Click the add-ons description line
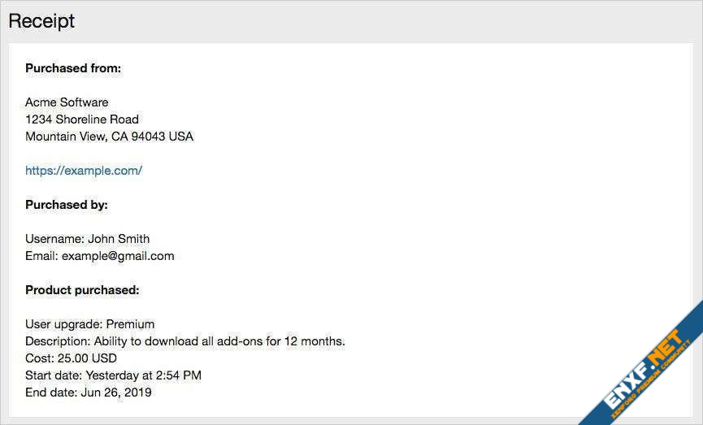Viewport: 703px width, 425px height. pos(185,341)
